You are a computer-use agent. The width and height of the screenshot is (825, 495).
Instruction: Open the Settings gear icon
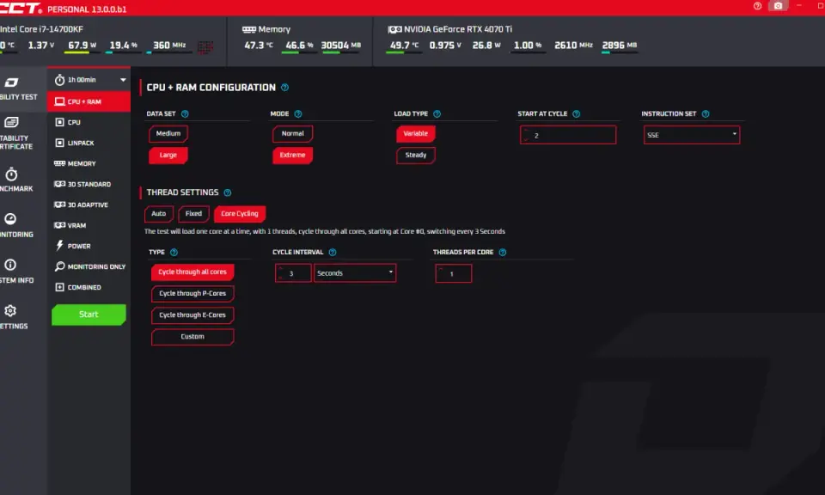coord(10,310)
